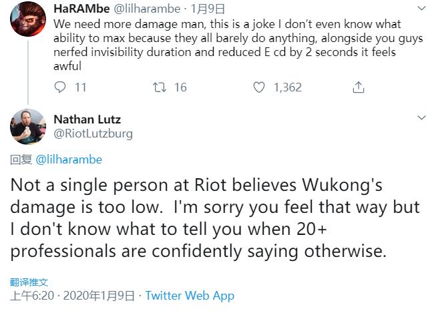432x311 pixels.
Task: Click the retweet arrows icon
Action: point(160,87)
